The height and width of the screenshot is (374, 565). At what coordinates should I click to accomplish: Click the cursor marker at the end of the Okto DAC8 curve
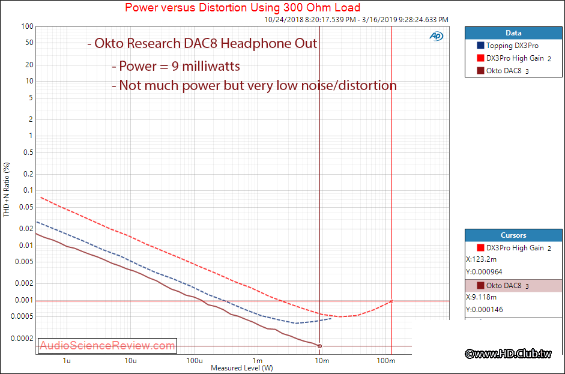click(x=319, y=346)
